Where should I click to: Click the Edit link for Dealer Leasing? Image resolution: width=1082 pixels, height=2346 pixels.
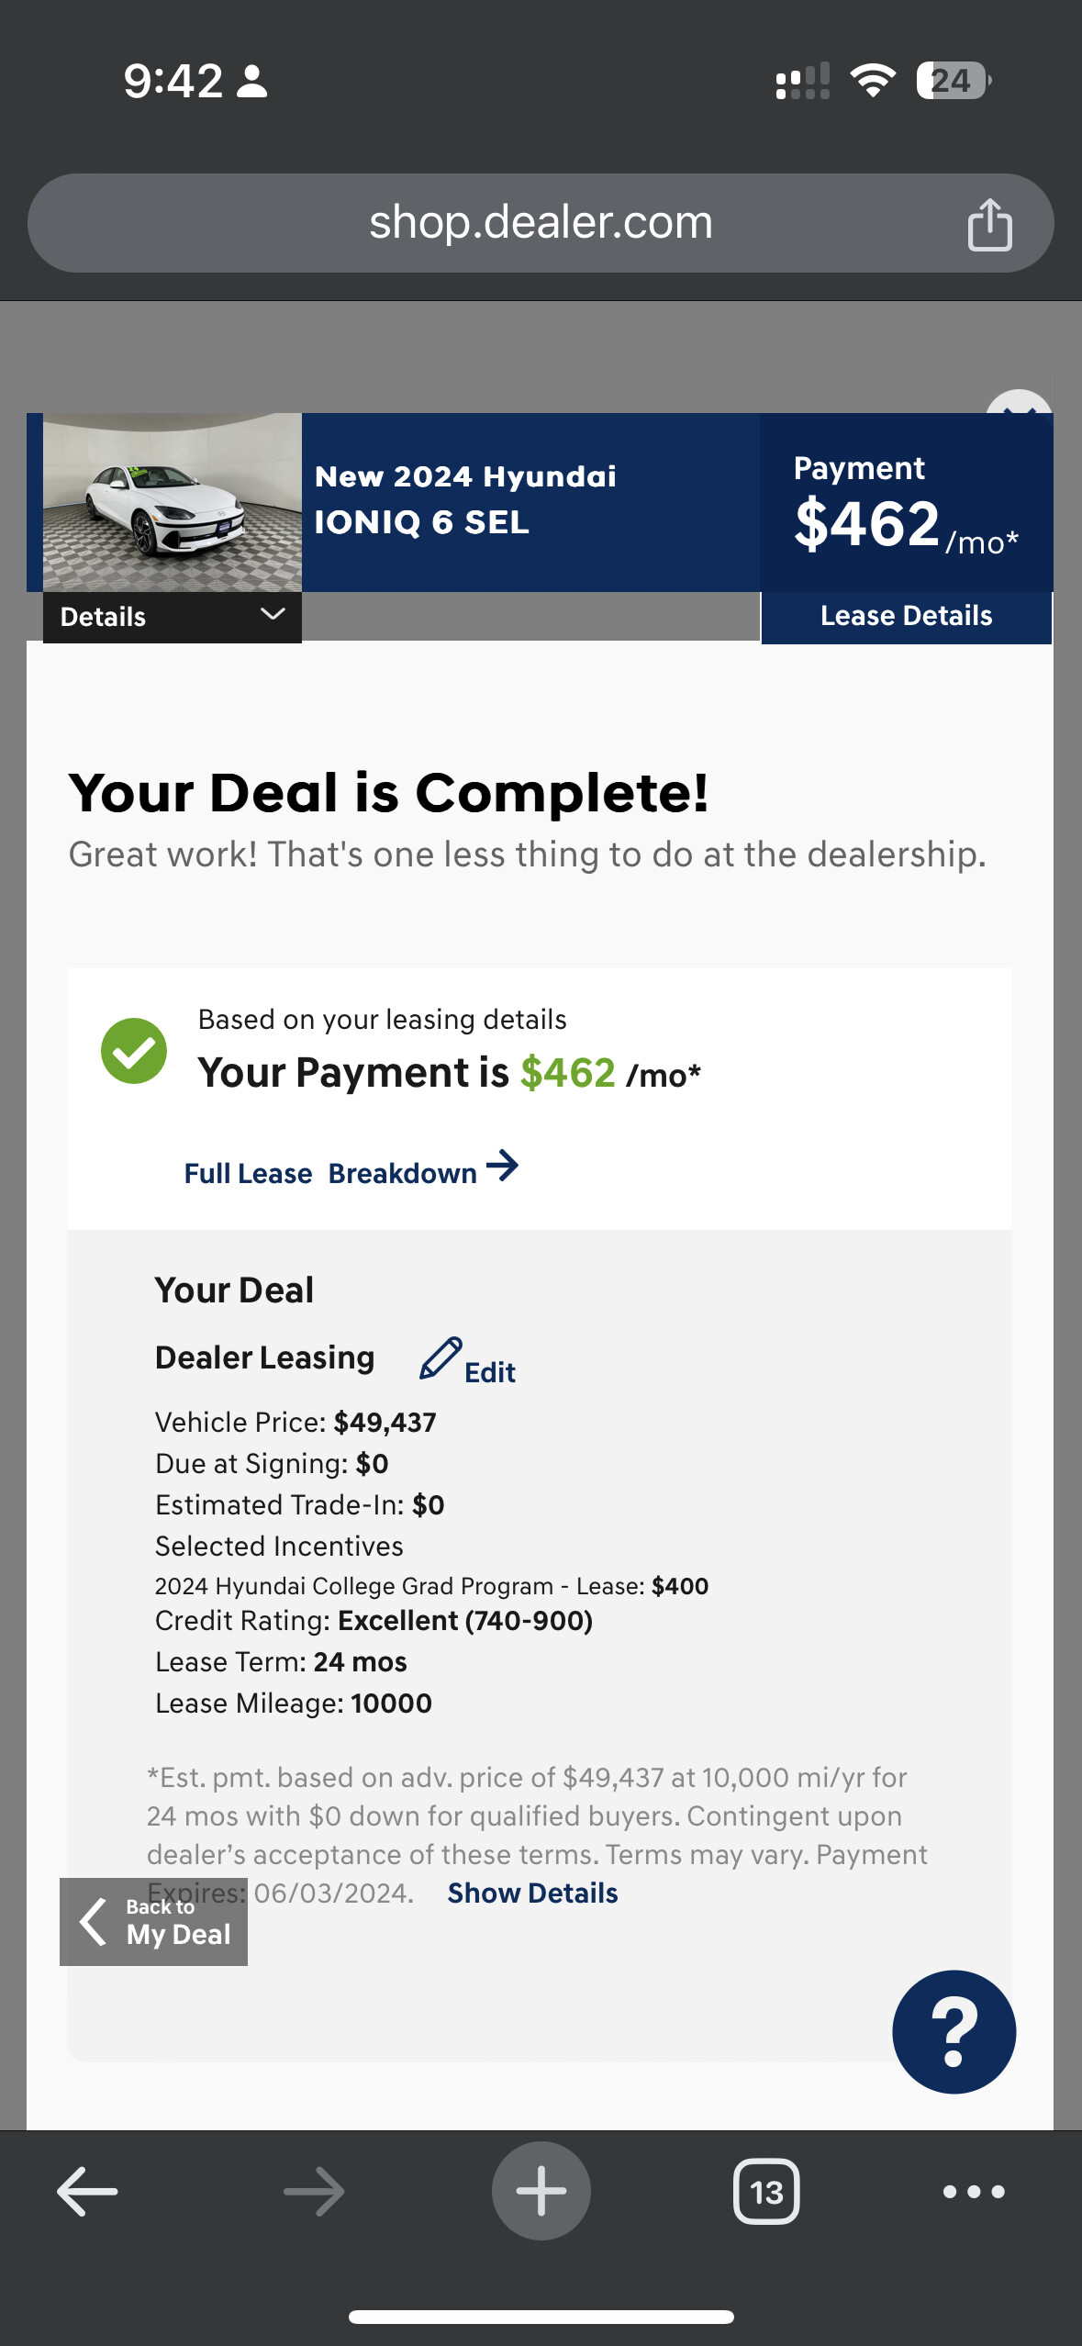coord(490,1372)
